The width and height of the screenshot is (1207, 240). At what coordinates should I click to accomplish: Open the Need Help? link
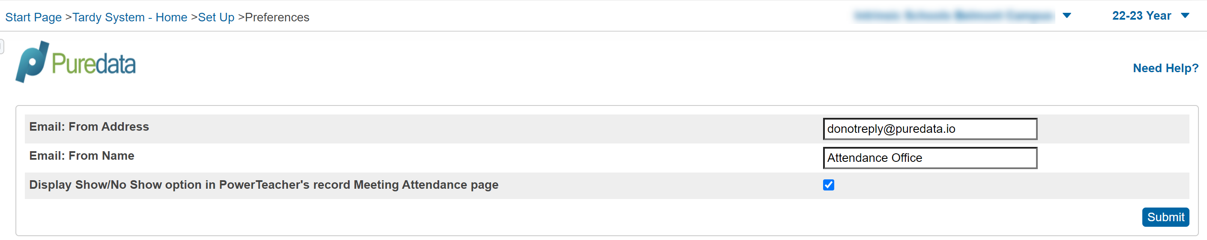(1165, 68)
